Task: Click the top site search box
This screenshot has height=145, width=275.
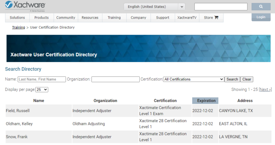Action: point(221,7)
